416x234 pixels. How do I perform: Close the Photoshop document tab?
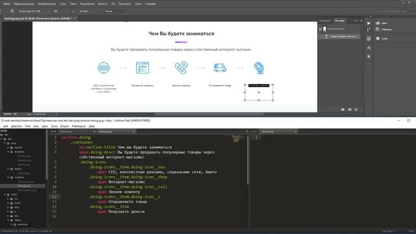(x=75, y=18)
